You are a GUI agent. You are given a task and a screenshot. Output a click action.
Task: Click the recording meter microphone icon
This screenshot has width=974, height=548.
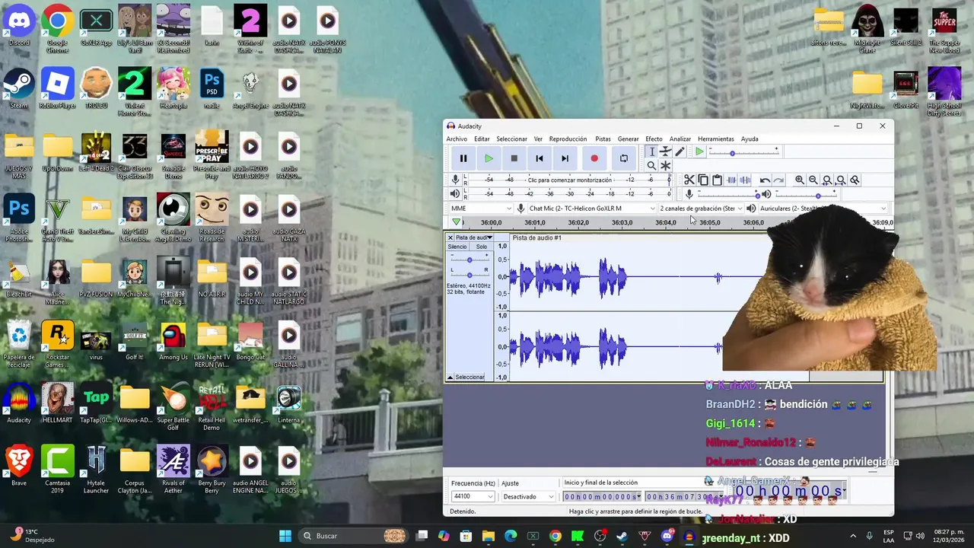coord(455,180)
